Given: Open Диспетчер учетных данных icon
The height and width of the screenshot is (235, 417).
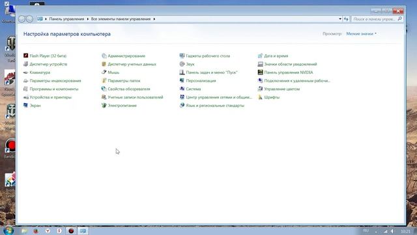Looking at the screenshot, I should click(104, 64).
